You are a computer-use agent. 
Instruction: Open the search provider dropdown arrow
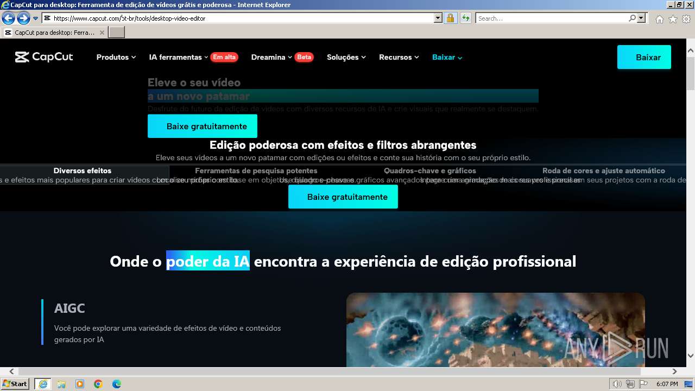(642, 18)
